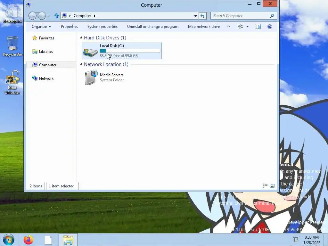Expand the Computer breadcrumb arrow
Viewport: 328px width, 246px height.
(x=94, y=16)
